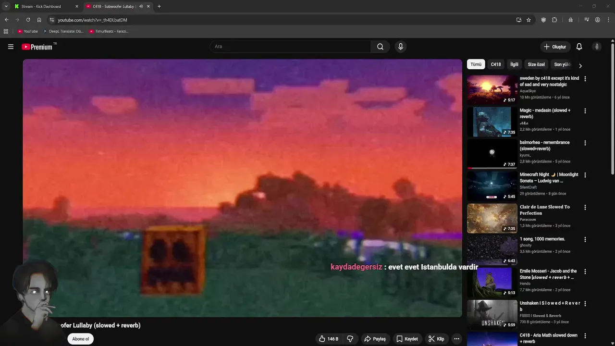Viewport: 615px width, 346px height.
Task: Open "balmorhea - remembrance" video title
Action: (544, 146)
